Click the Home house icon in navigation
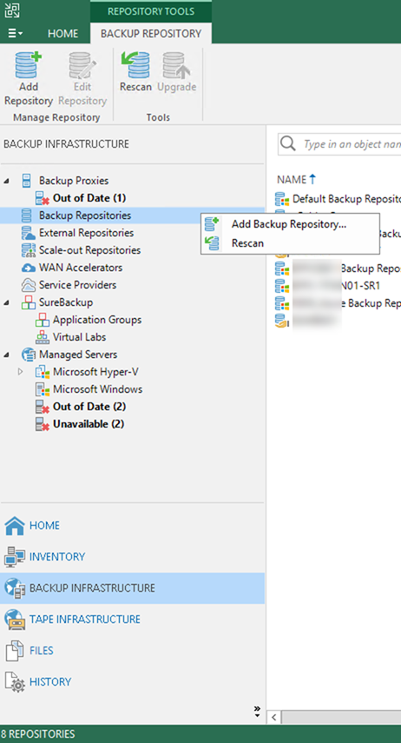 tap(14, 526)
